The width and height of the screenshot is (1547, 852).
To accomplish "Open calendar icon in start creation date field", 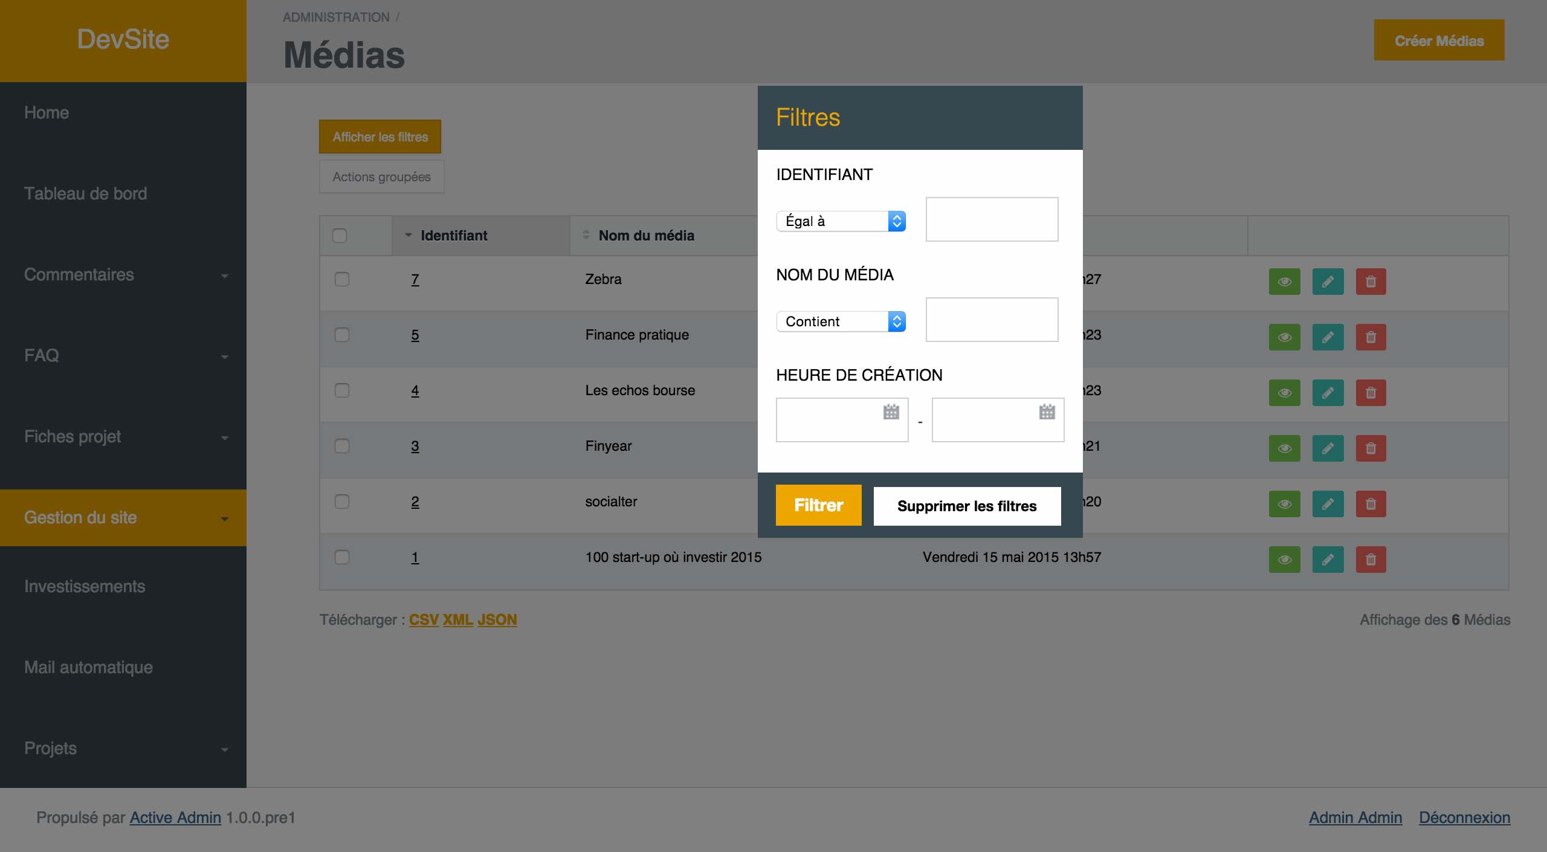I will (x=891, y=412).
